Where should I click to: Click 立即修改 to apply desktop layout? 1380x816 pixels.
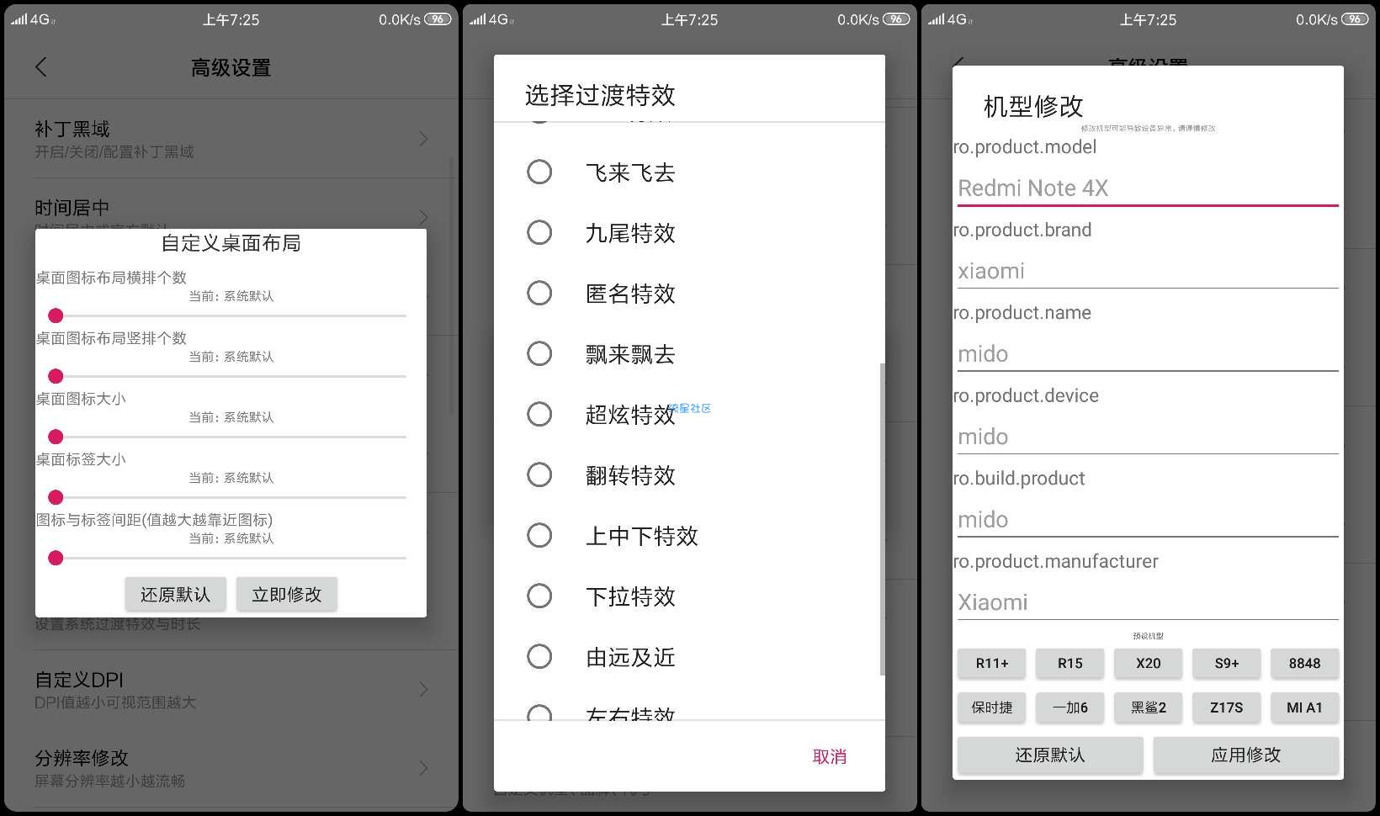click(287, 594)
